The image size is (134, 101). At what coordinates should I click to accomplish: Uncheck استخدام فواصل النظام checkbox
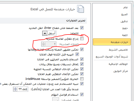point(82,95)
